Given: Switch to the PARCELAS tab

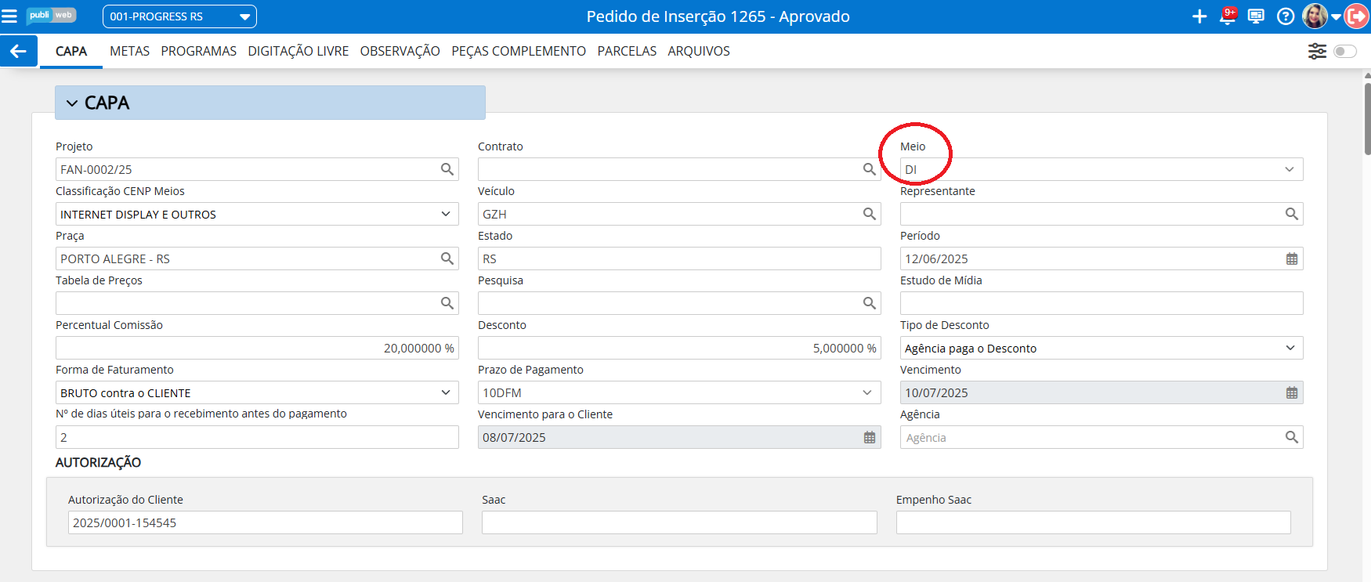Looking at the screenshot, I should click(x=627, y=52).
